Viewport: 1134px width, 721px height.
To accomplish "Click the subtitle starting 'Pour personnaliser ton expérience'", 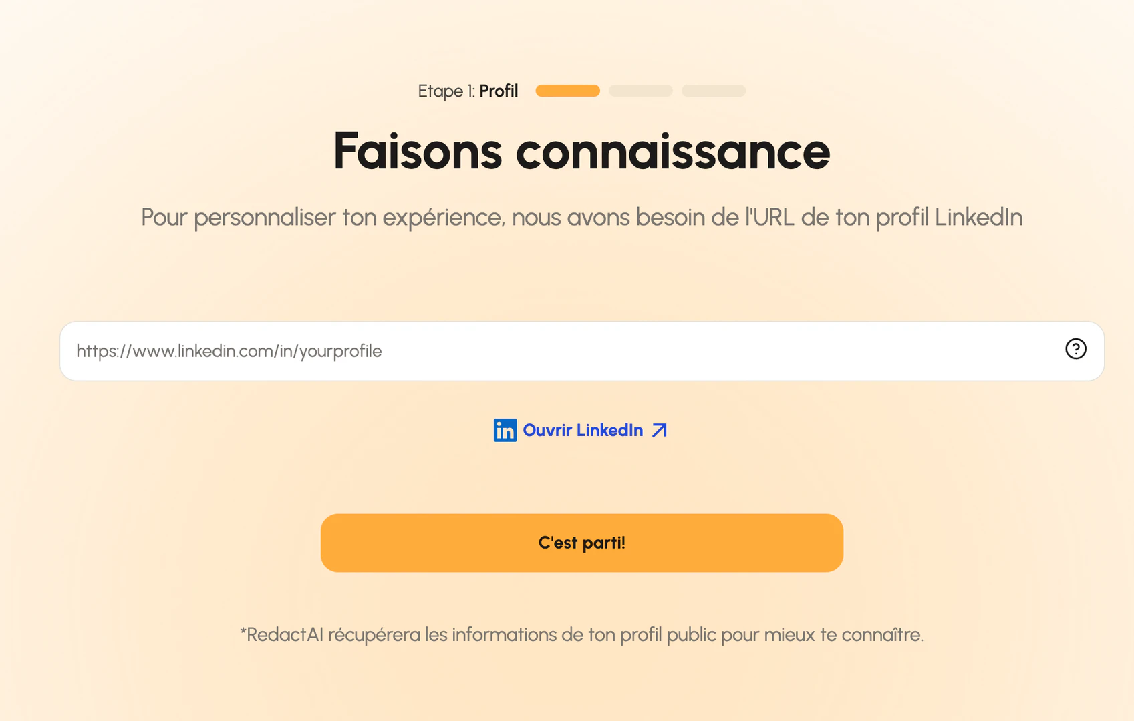I will click(x=581, y=218).
